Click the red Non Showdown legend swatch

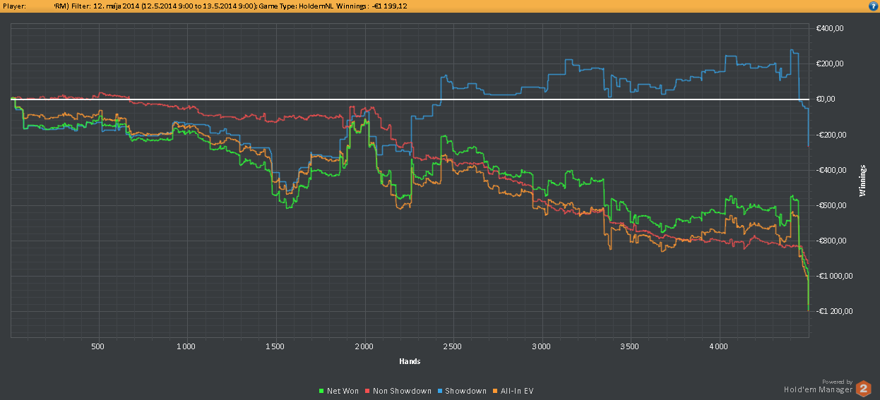pos(367,391)
